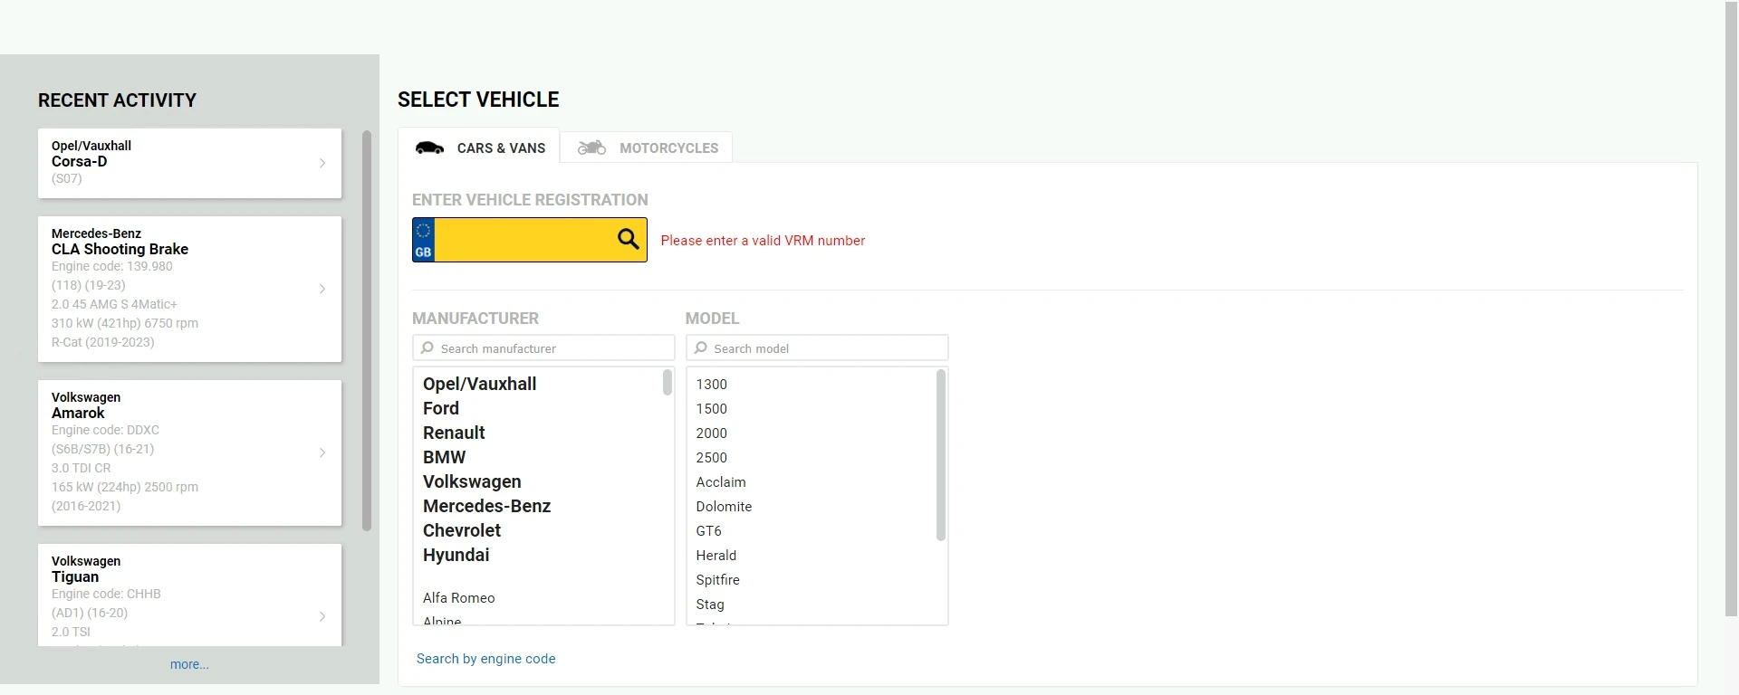Open the Corsa-D recent activity chevron

pyautogui.click(x=322, y=163)
